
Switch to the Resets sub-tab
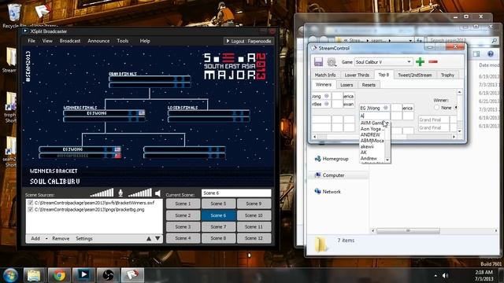click(369, 85)
